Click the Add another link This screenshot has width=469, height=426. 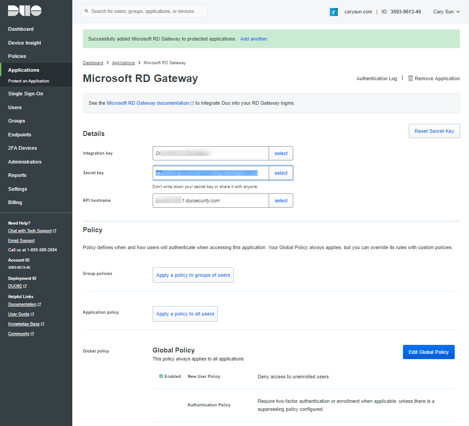coord(254,39)
